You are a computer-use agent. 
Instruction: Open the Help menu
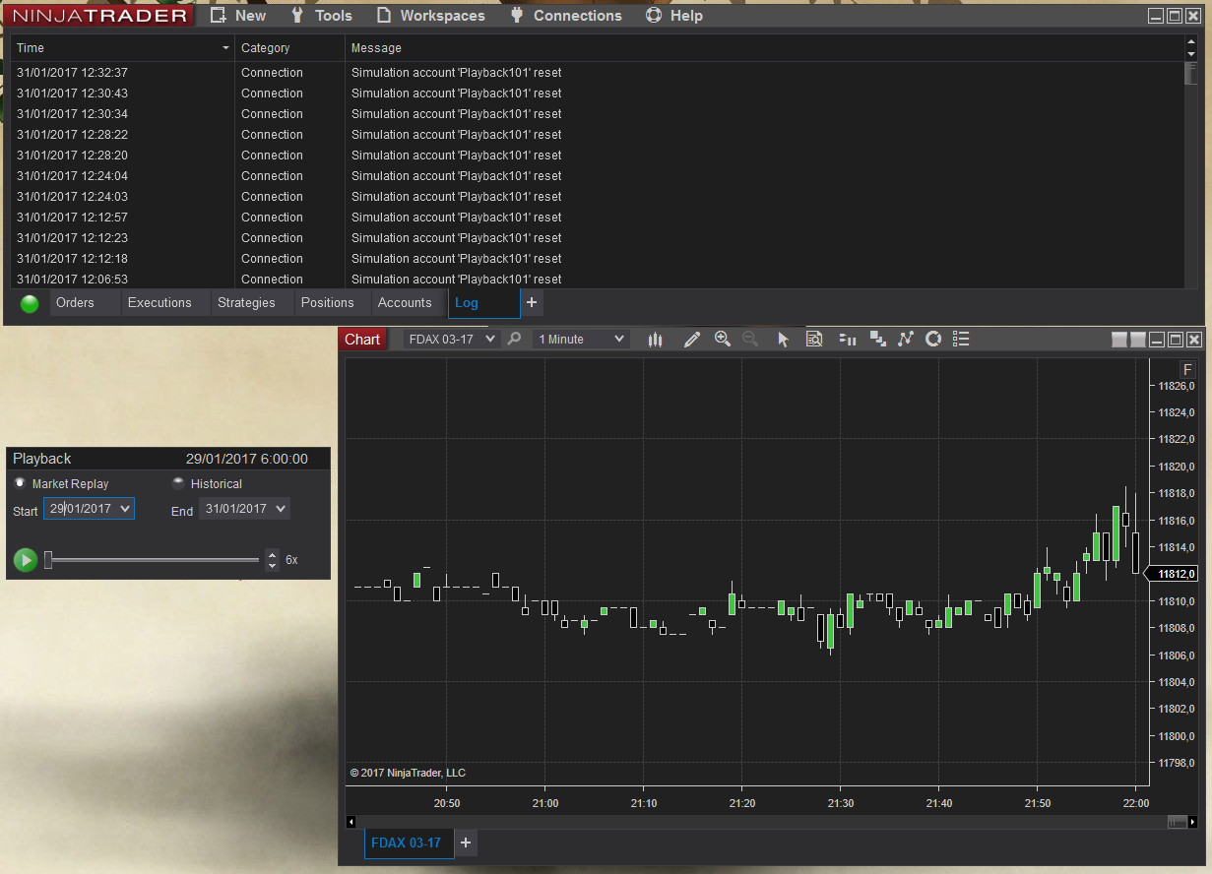pos(674,16)
